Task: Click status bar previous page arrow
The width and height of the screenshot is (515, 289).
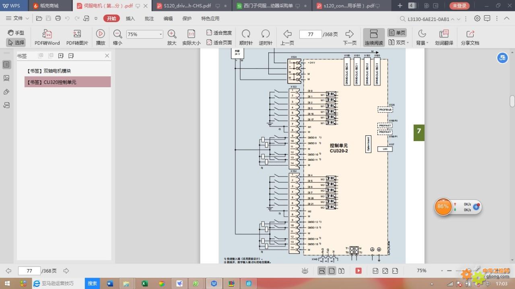Action: [x=8, y=271]
